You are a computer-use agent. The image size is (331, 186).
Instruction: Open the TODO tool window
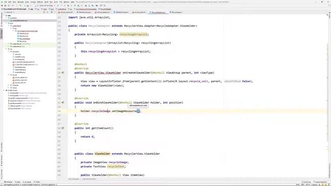click(37, 182)
